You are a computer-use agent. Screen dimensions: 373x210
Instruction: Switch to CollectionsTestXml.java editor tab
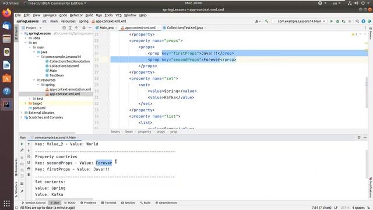185,28
